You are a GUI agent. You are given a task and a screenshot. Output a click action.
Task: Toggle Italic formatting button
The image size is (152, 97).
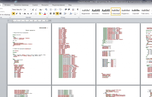[x=17, y=14]
